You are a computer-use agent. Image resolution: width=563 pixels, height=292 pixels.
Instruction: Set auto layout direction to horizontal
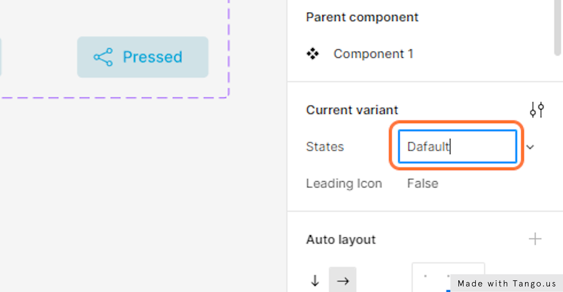point(342,281)
